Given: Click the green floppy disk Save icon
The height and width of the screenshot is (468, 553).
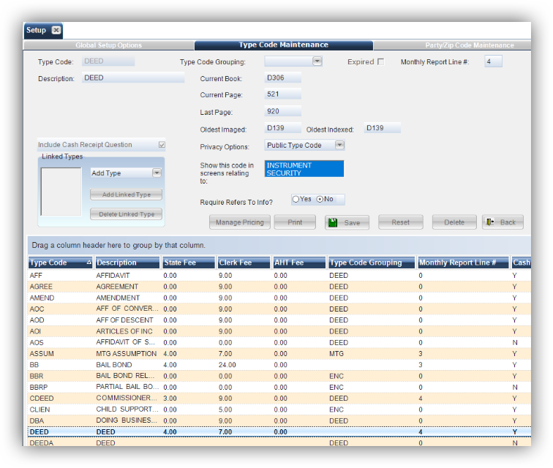Looking at the screenshot, I should (333, 222).
